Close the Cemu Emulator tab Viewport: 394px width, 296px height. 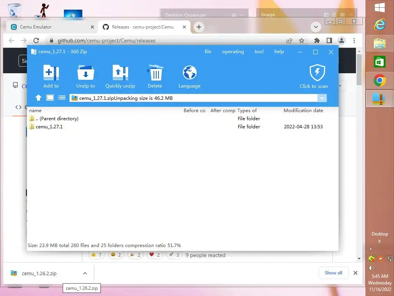(92, 27)
